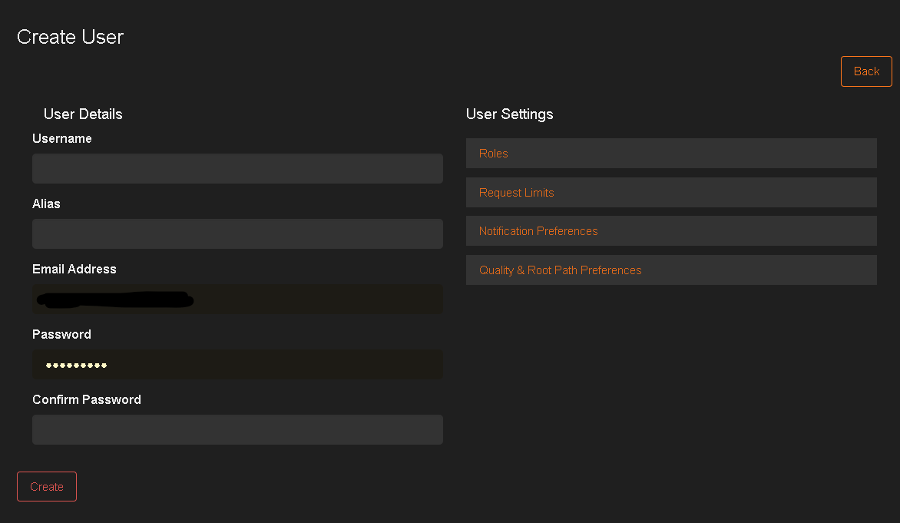
Task: Click the Username field label
Action: point(62,139)
